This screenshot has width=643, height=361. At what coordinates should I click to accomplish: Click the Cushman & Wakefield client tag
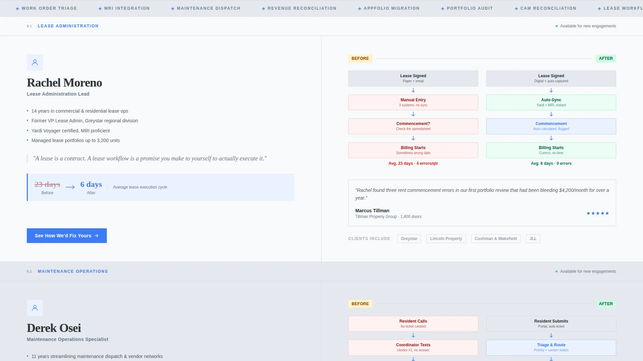pyautogui.click(x=496, y=239)
